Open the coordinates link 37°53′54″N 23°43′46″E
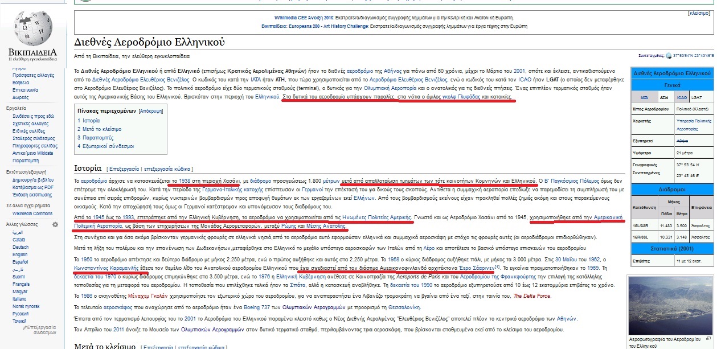 pyautogui.click(x=693, y=56)
